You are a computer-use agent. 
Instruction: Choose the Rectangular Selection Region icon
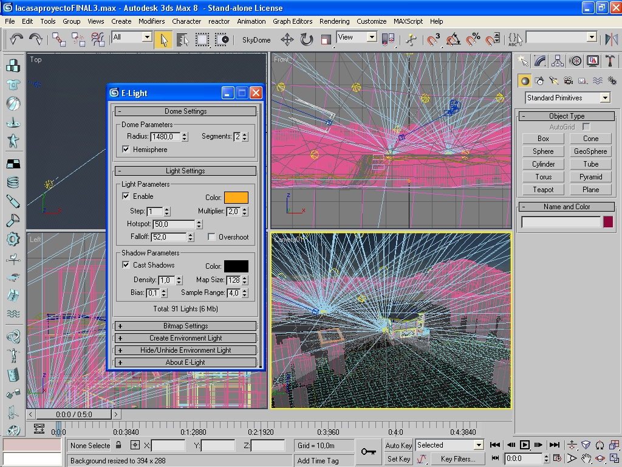coord(202,40)
